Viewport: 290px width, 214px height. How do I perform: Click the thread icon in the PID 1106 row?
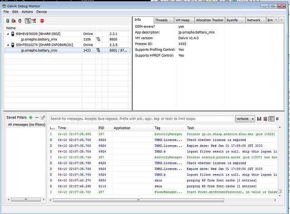click(98, 39)
